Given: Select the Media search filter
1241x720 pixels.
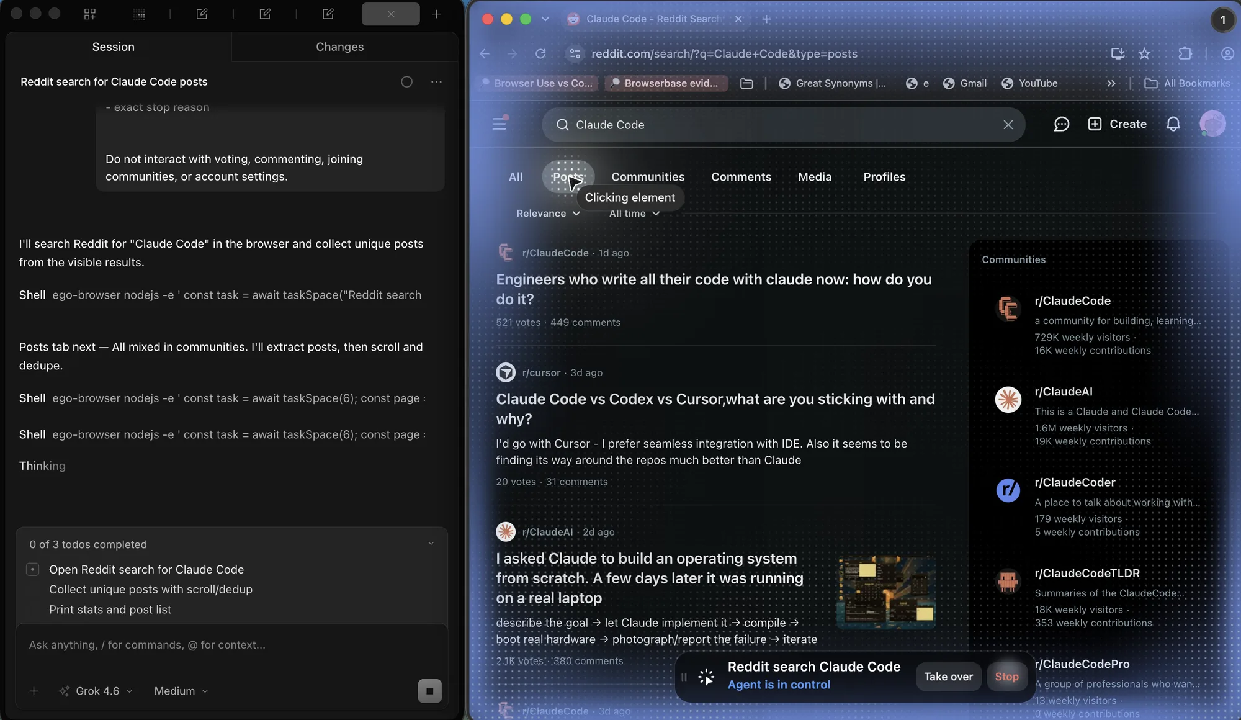Looking at the screenshot, I should pos(815,177).
